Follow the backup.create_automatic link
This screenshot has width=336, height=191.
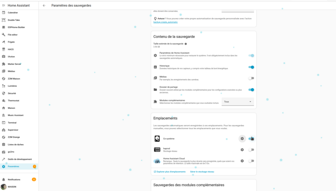coord(165,22)
